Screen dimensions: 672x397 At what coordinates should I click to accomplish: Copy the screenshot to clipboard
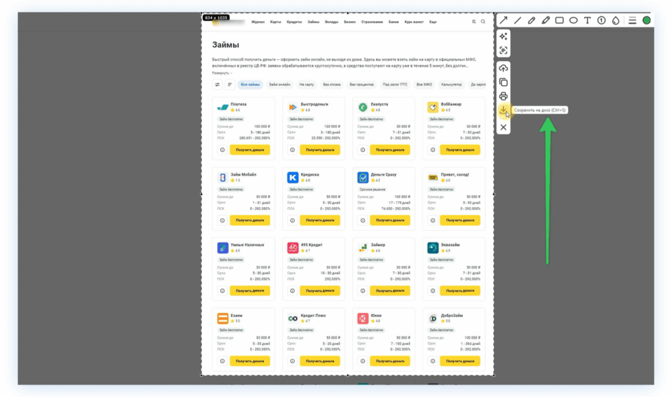503,82
